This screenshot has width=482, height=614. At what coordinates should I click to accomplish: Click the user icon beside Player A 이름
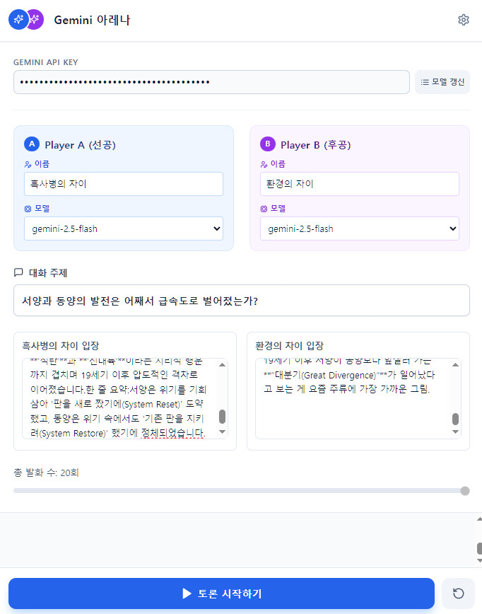click(28, 164)
